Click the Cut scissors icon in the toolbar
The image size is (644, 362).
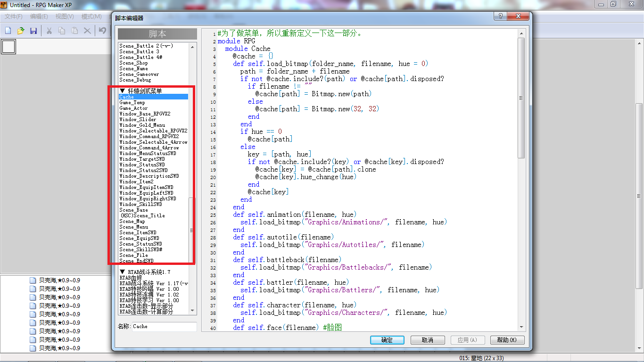49,31
